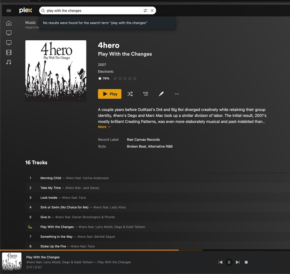This screenshot has width=290, height=274.
Task: Select track Morning Child
Action: coord(51,178)
